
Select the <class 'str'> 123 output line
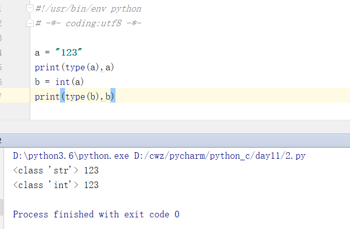[x=56, y=170]
